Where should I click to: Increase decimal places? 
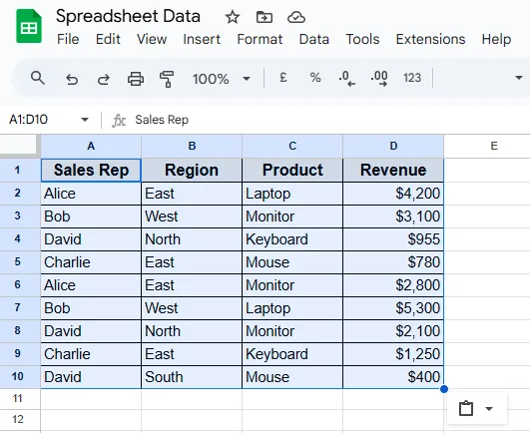[379, 79]
